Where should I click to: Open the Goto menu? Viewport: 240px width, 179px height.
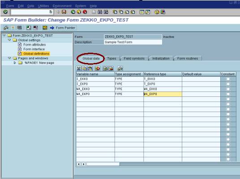pos(30,6)
